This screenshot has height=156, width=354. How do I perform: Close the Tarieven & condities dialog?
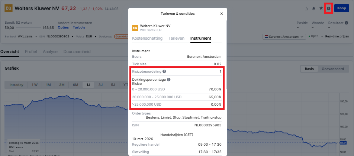pyautogui.click(x=222, y=14)
